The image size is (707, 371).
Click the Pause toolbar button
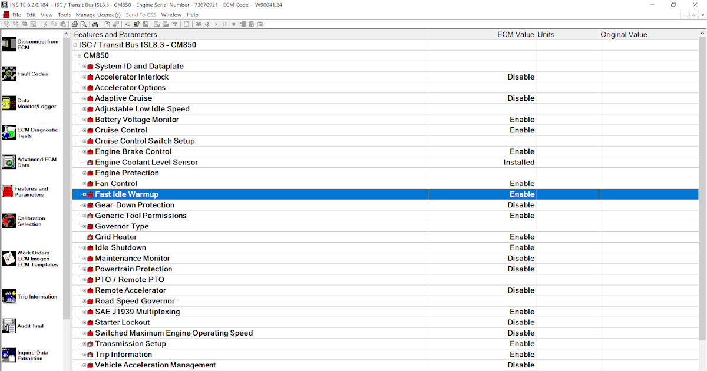click(x=225, y=24)
